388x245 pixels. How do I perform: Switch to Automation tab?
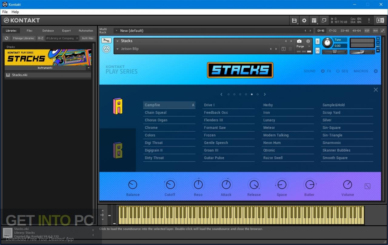pos(86,31)
